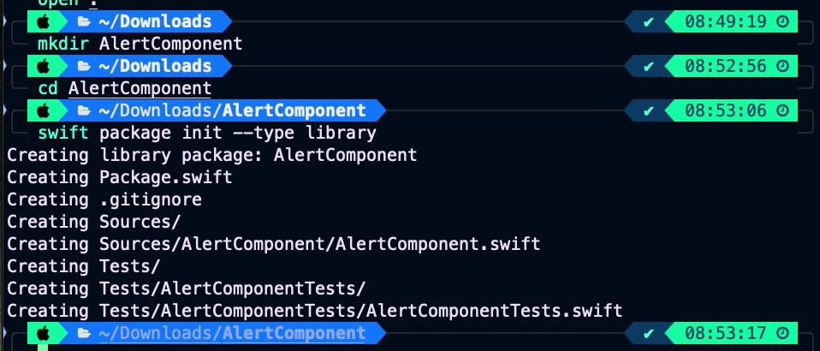
Task: Click the 08:53:06 timestamp
Action: tap(724, 110)
